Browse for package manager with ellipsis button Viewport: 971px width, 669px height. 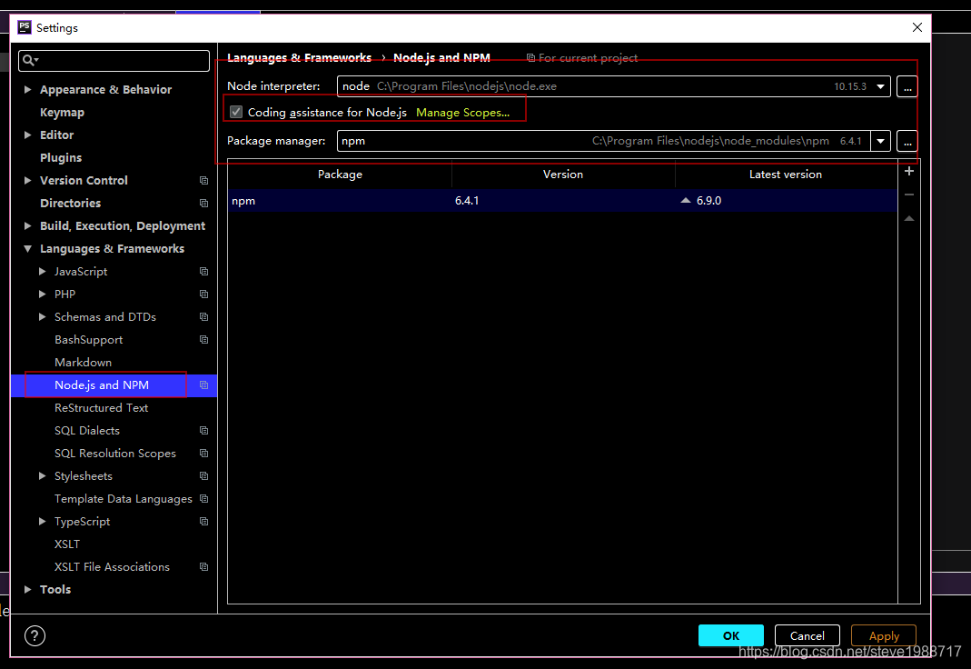pos(907,141)
